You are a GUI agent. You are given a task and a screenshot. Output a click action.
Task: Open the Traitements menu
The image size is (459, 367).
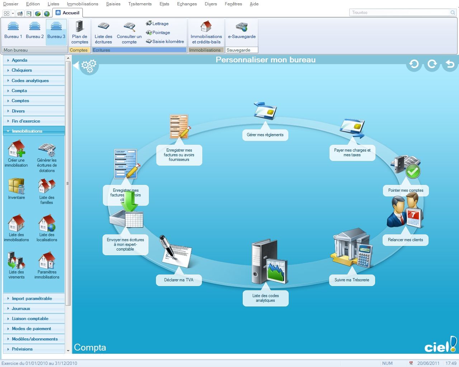(x=140, y=4)
